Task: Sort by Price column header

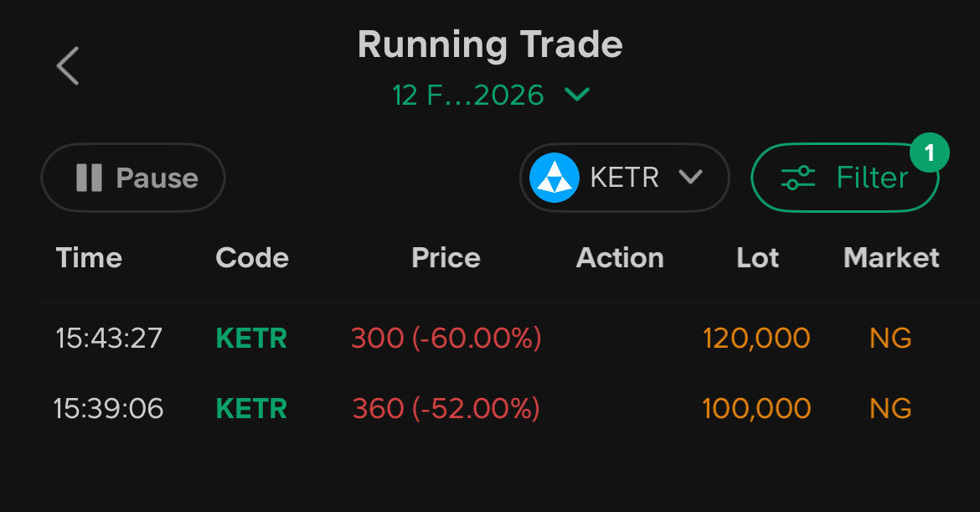Action: point(446,257)
